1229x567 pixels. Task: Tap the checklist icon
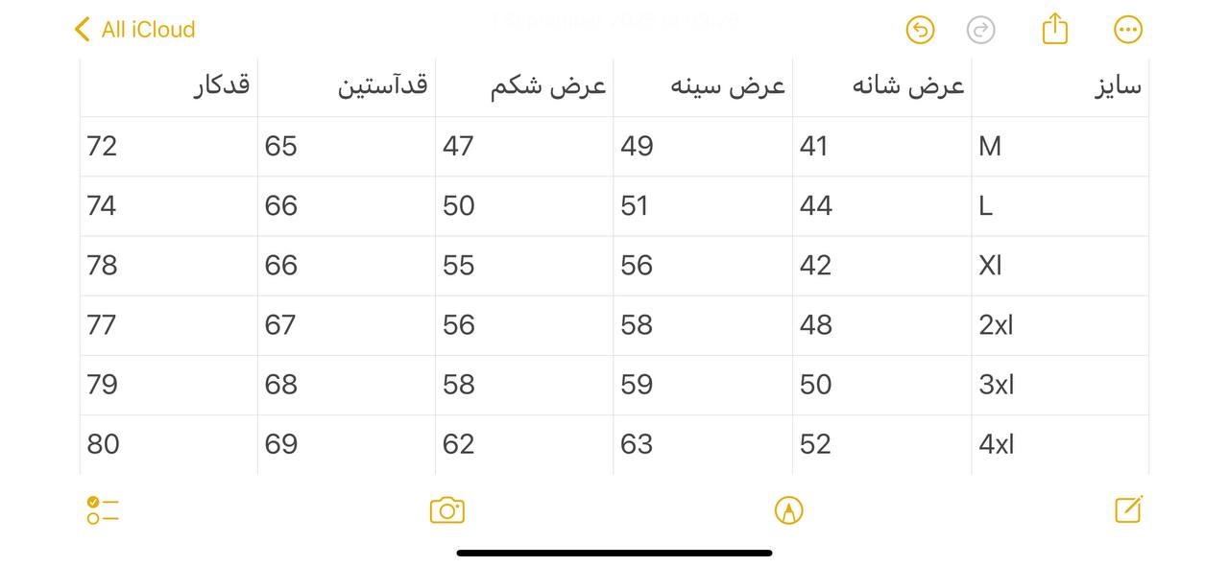tap(103, 509)
